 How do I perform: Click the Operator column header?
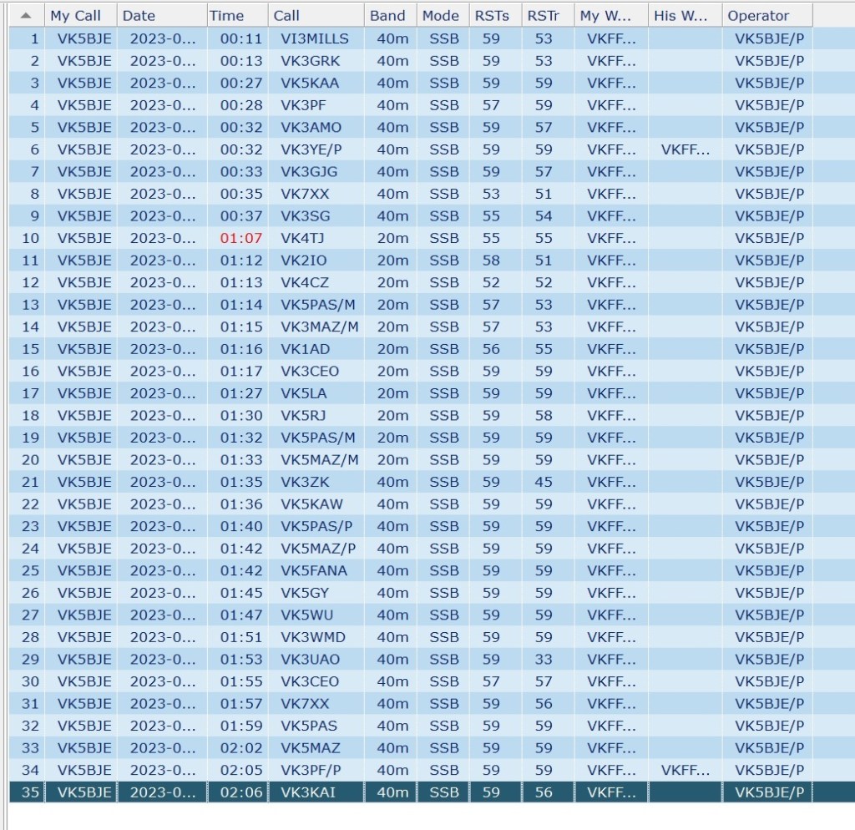758,15
